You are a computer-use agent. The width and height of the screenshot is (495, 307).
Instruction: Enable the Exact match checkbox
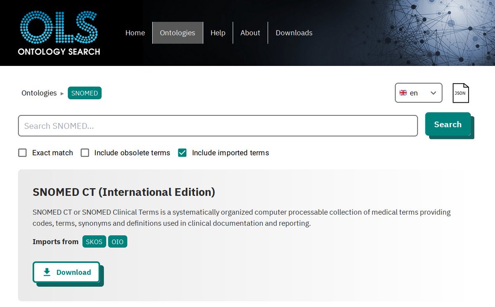click(22, 153)
